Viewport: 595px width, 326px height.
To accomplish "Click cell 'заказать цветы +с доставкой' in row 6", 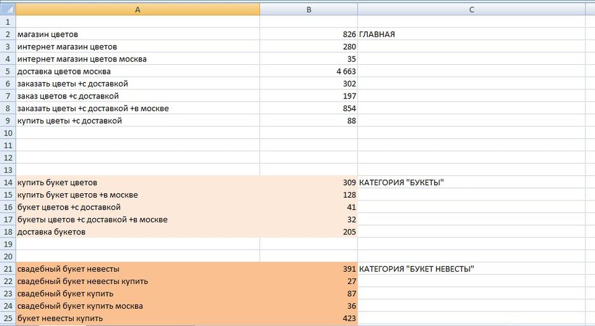I will point(137,83).
